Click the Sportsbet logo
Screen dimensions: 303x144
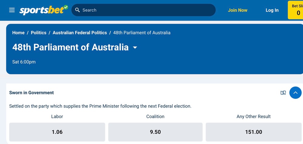pyautogui.click(x=44, y=10)
